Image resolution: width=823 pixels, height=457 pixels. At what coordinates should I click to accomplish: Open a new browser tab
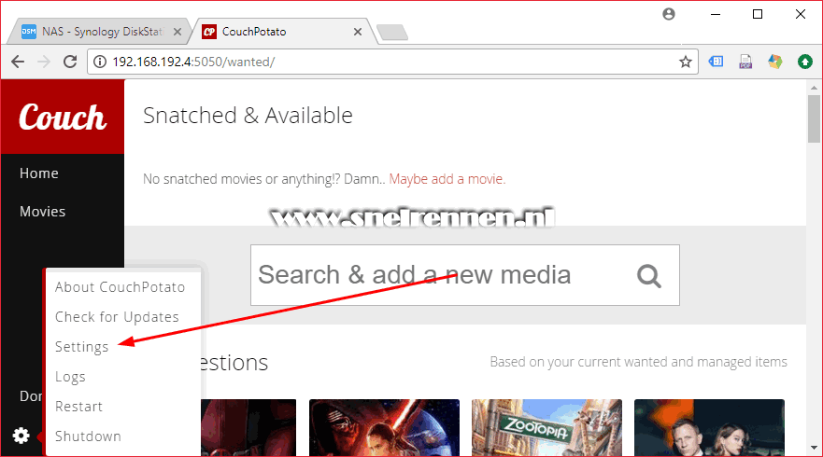[392, 33]
